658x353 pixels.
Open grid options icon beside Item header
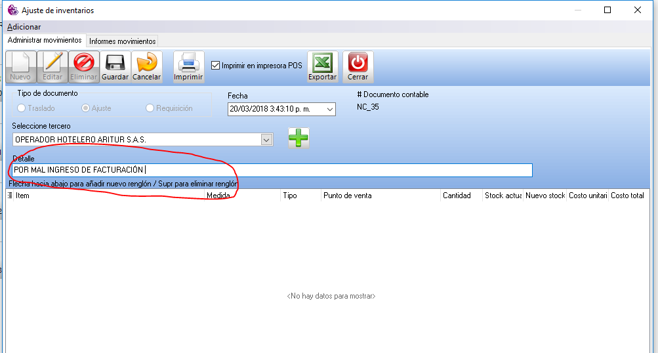click(10, 196)
